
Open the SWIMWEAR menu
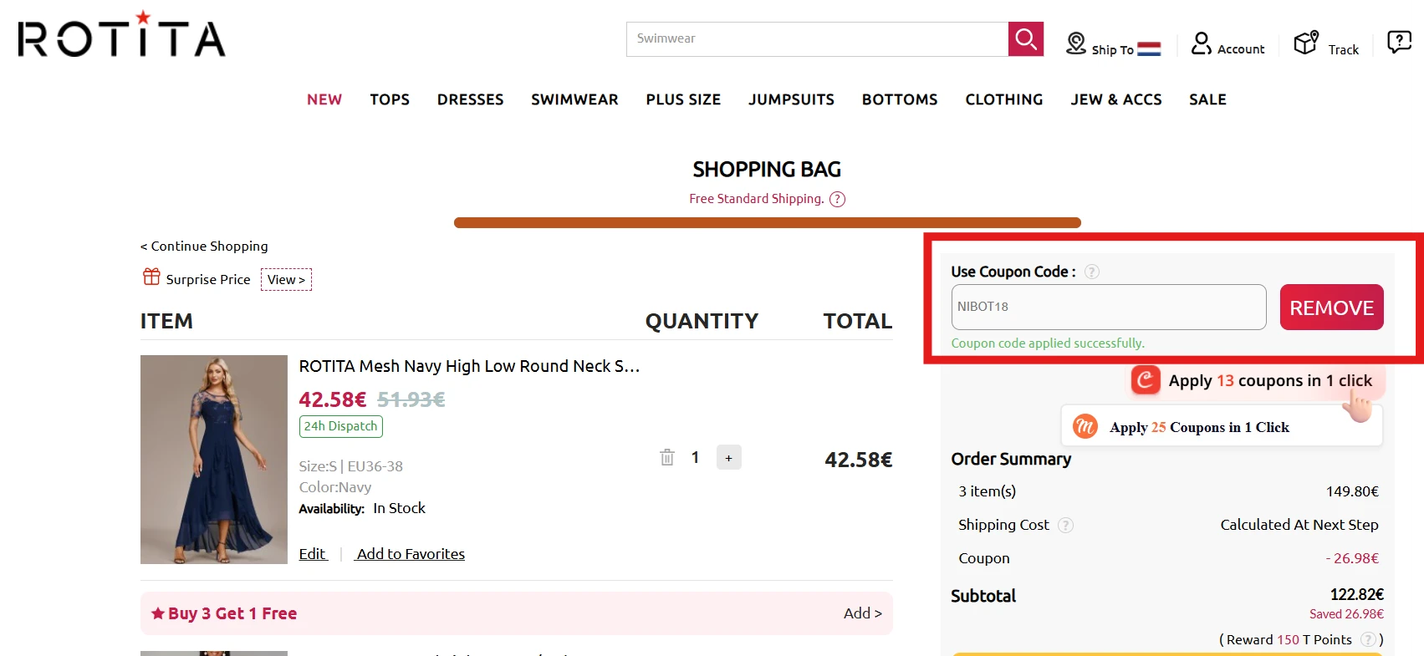click(x=574, y=99)
